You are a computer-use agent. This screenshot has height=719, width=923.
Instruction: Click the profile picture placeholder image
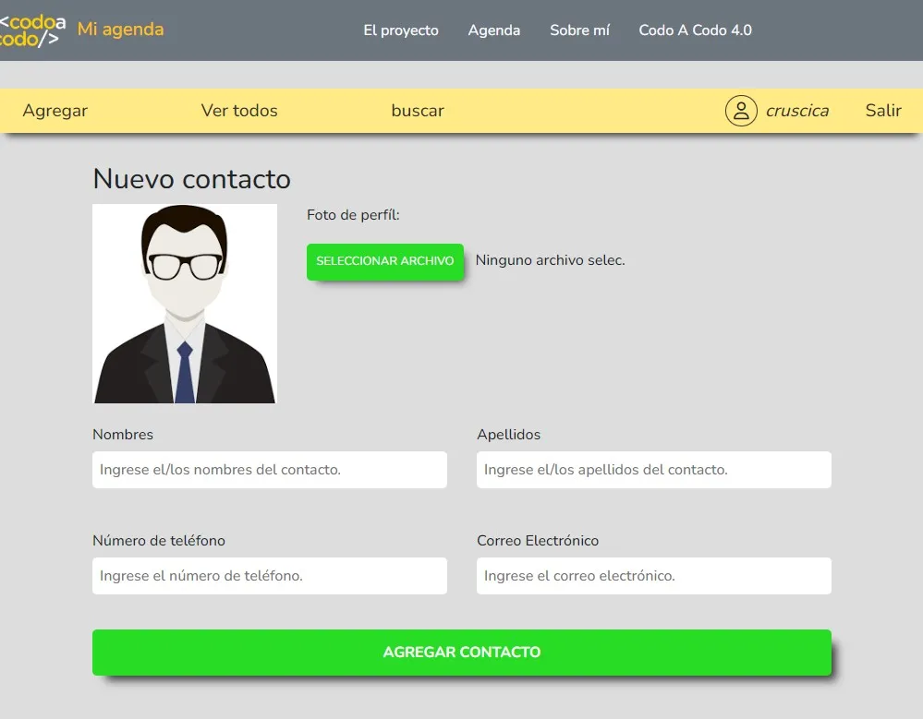(185, 304)
